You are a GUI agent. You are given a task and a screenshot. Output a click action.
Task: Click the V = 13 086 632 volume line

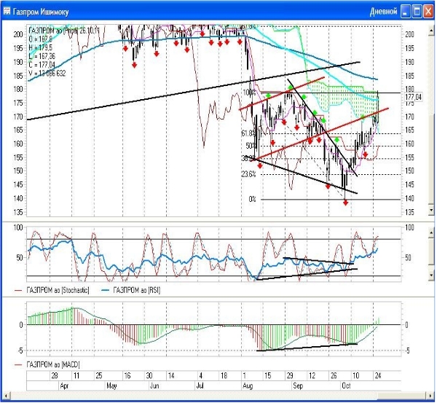click(47, 74)
